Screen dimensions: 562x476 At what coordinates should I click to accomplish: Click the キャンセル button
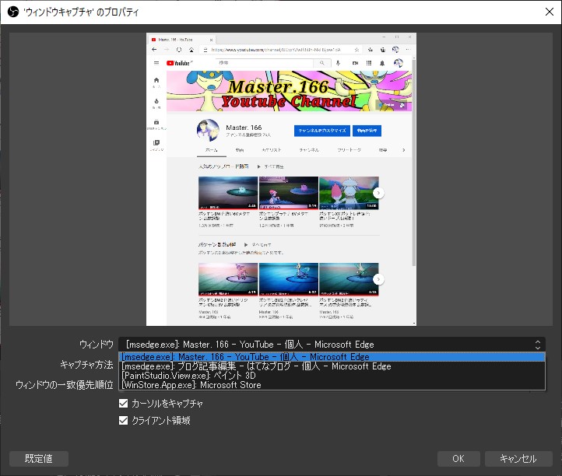coord(518,459)
